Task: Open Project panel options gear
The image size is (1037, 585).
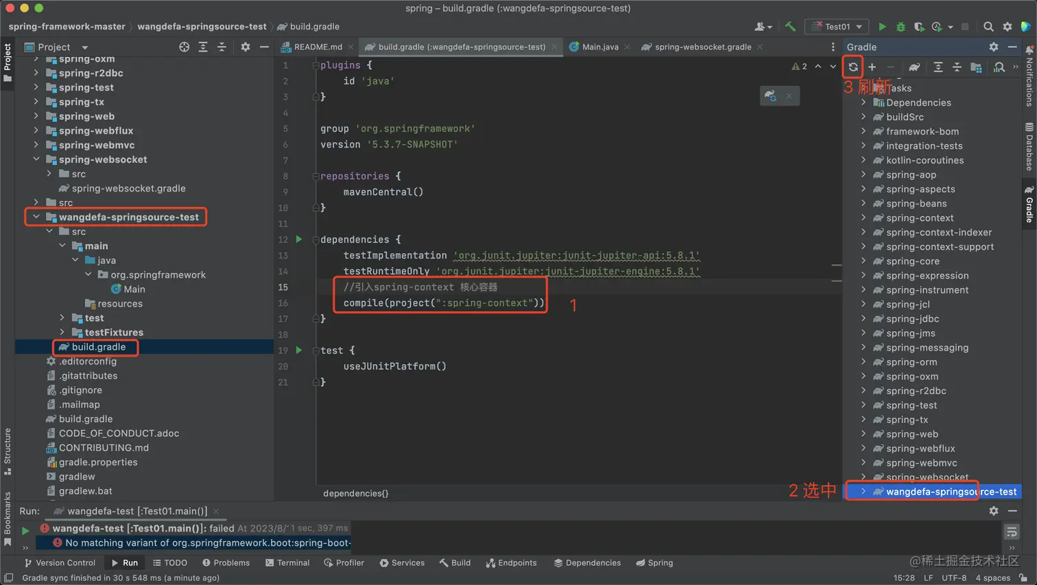Action: click(x=246, y=47)
